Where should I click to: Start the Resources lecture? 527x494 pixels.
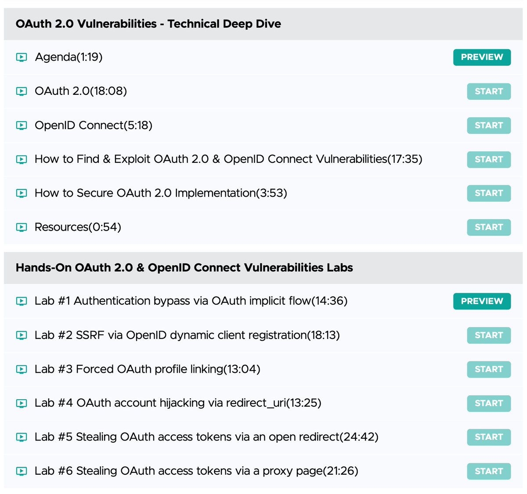(x=488, y=227)
